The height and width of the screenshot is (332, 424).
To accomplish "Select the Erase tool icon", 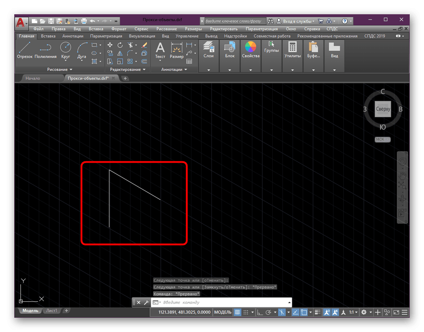I will pyautogui.click(x=144, y=45).
